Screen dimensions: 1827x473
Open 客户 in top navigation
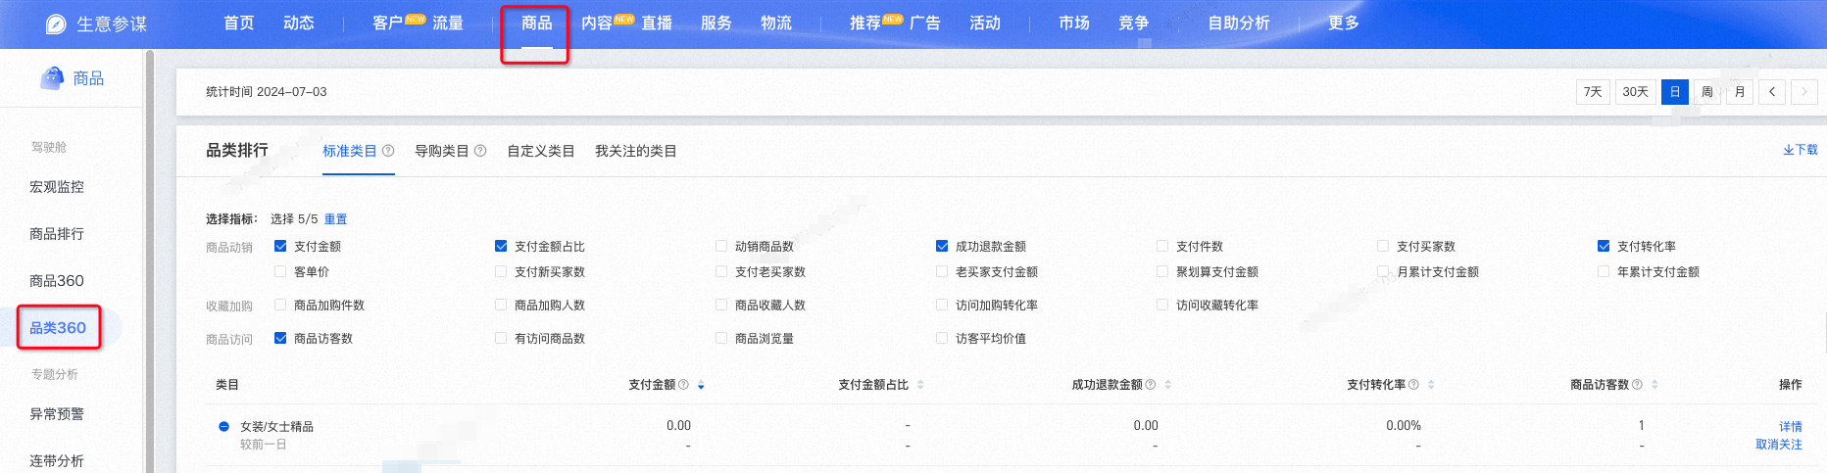click(x=388, y=23)
